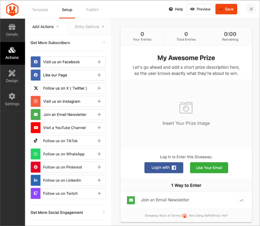Screen dimensions: 260x226
Task: Open the Details sidebar panel
Action: click(12, 30)
